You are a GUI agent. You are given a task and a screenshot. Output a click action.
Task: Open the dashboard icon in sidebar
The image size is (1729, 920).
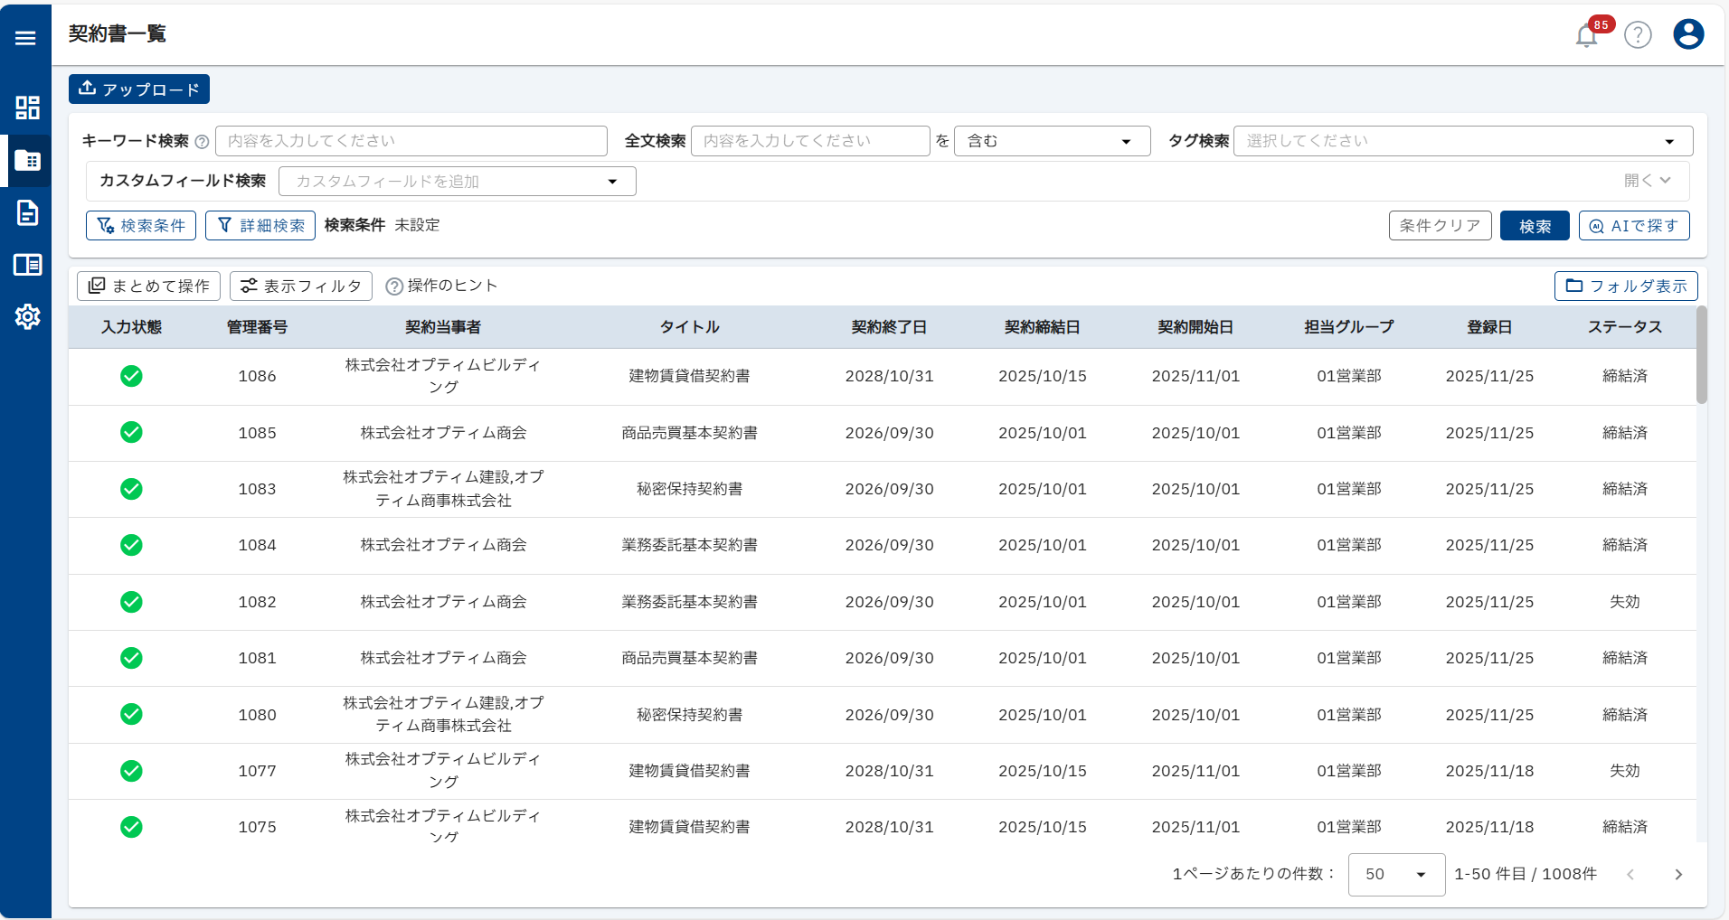tap(27, 108)
